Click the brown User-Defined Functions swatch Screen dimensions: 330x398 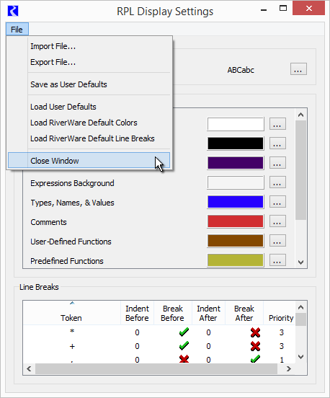pyautogui.click(x=236, y=241)
